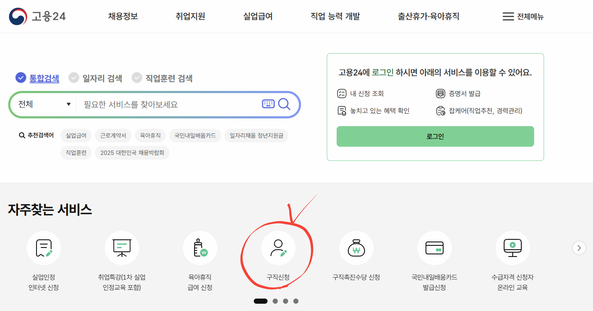Click the 취업특강 lecture board icon

122,248
